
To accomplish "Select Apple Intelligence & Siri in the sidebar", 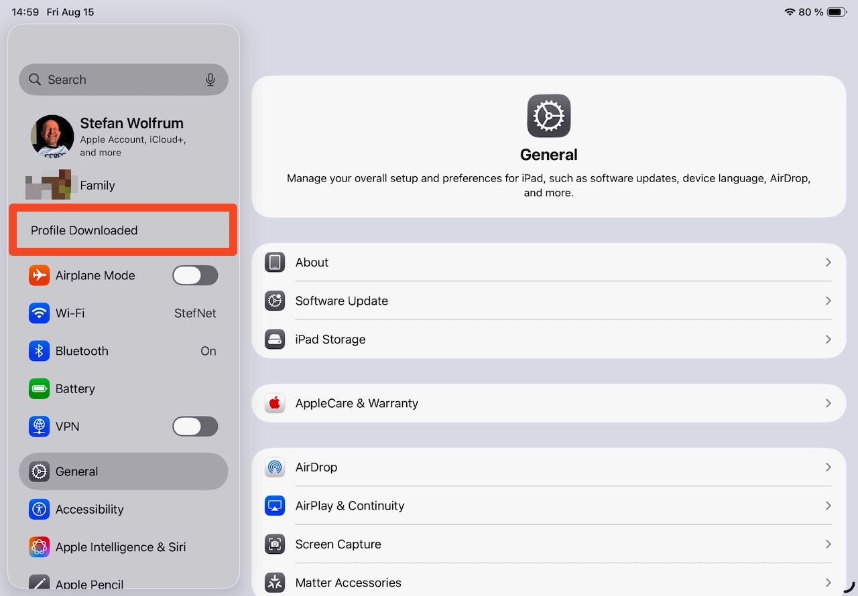I will 123,547.
